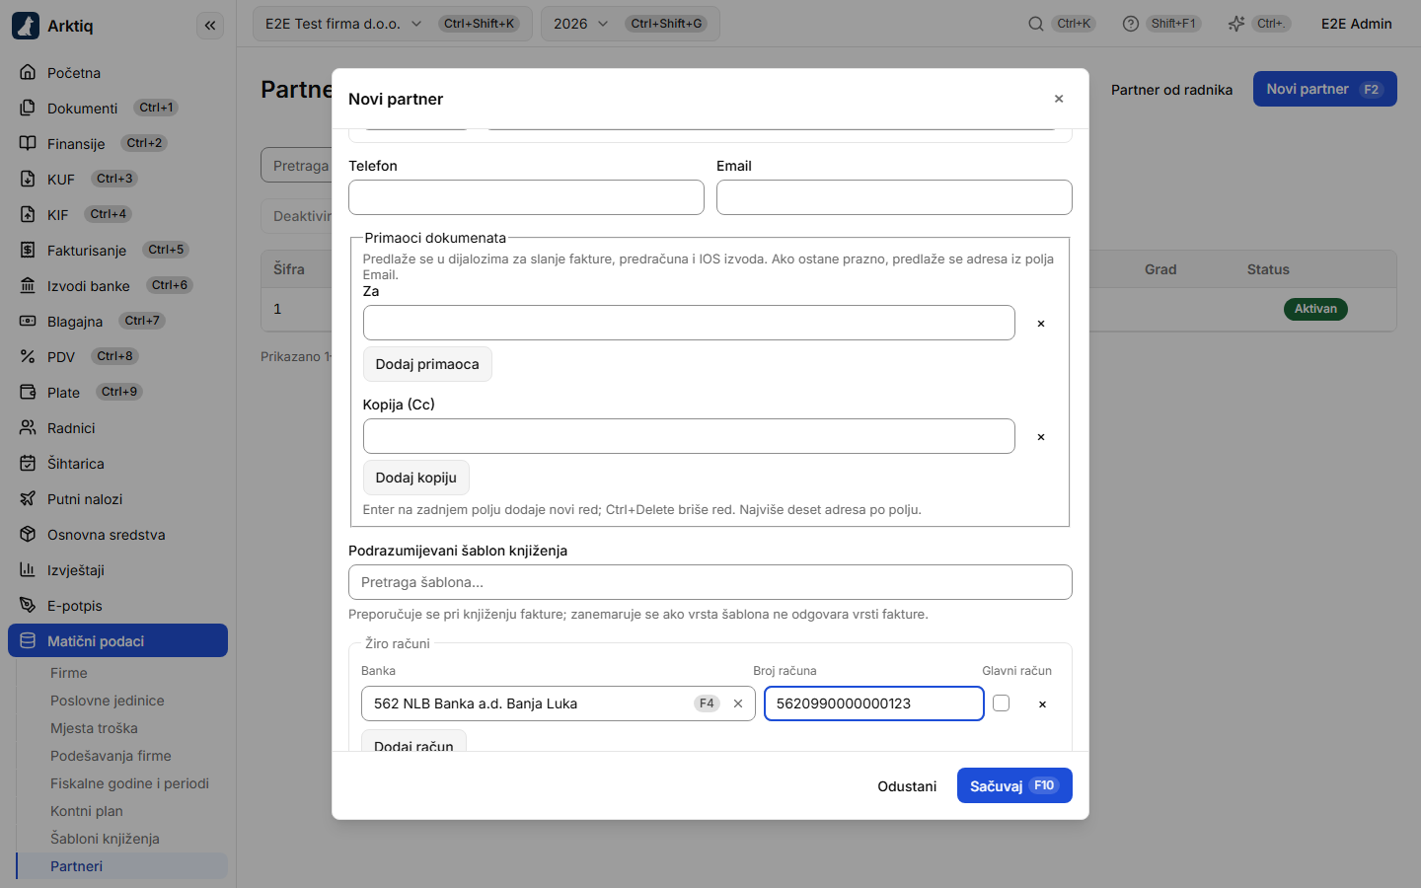This screenshot has height=888, width=1421.
Task: Click the KUF icon in the sidebar
Action: tap(28, 180)
